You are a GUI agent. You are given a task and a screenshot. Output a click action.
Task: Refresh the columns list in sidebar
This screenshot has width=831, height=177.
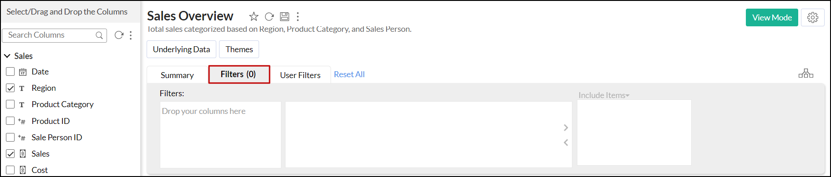point(119,35)
